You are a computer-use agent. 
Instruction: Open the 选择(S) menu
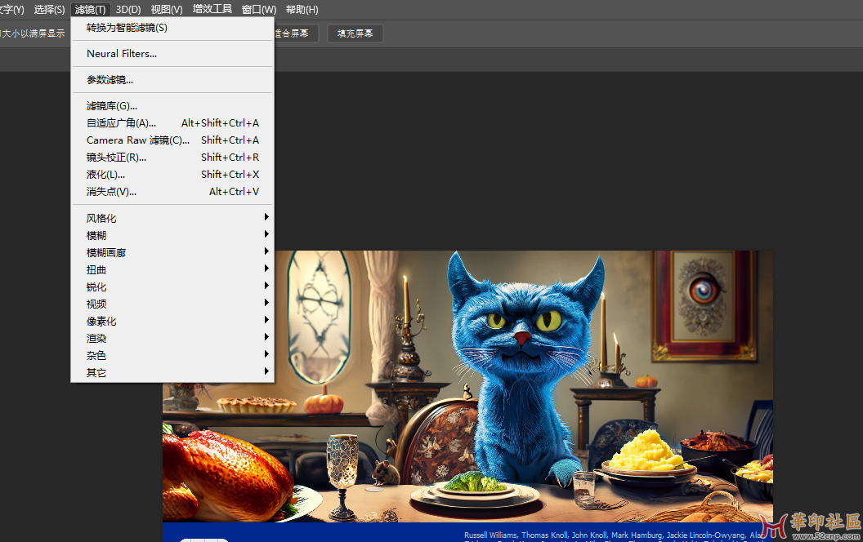click(49, 10)
